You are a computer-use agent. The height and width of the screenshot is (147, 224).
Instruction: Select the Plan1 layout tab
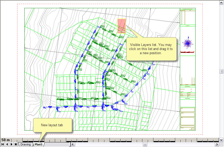(38, 144)
